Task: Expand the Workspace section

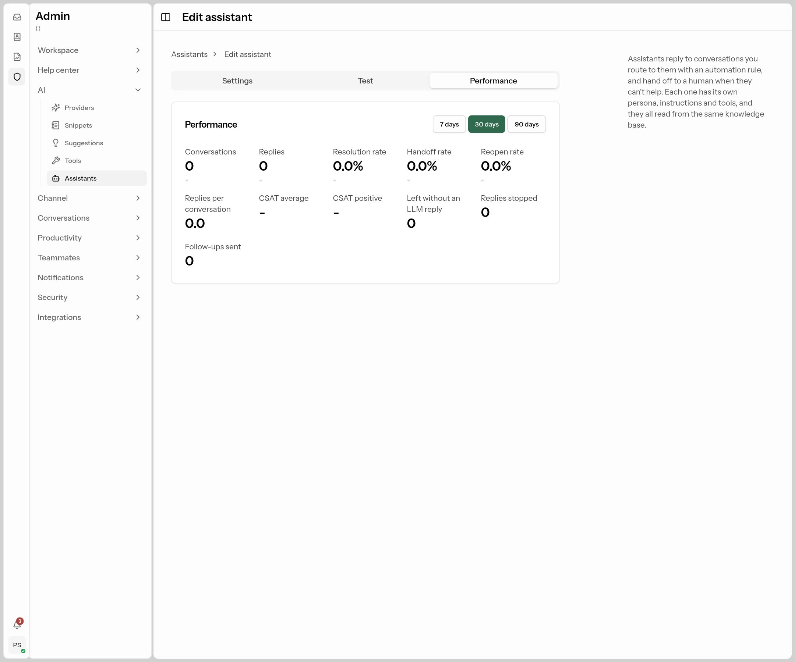Action: pyautogui.click(x=90, y=50)
